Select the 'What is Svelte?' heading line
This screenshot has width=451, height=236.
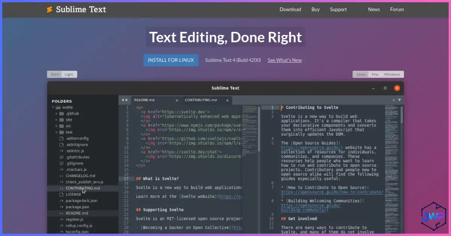(x=157, y=179)
